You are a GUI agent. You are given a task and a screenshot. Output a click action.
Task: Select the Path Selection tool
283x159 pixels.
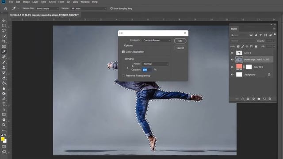tap(4, 109)
